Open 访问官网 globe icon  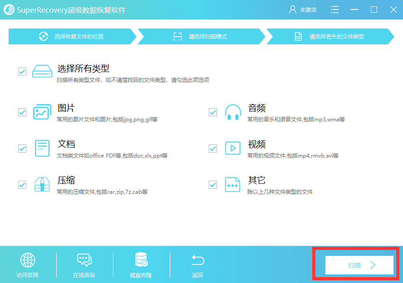point(28,260)
